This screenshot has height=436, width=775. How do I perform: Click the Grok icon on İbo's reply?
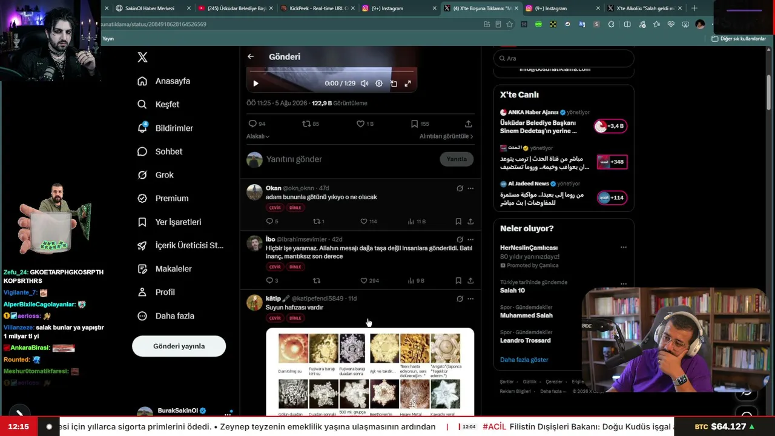460,240
